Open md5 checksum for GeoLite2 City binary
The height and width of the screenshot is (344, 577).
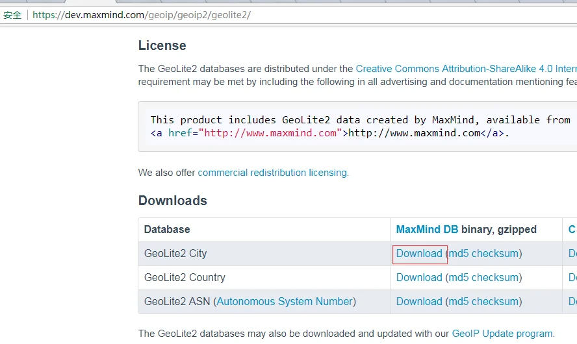coord(483,254)
